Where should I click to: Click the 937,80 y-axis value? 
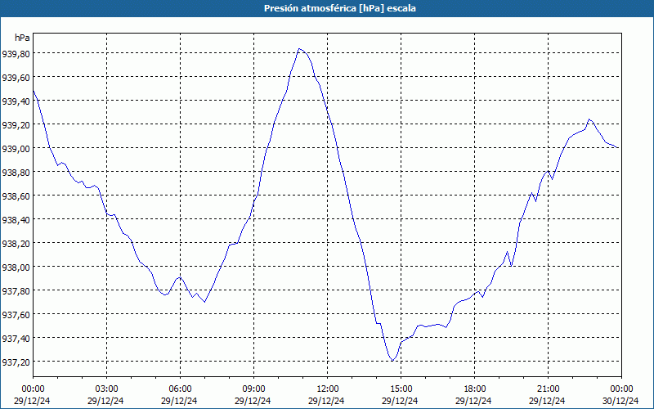[16, 290]
